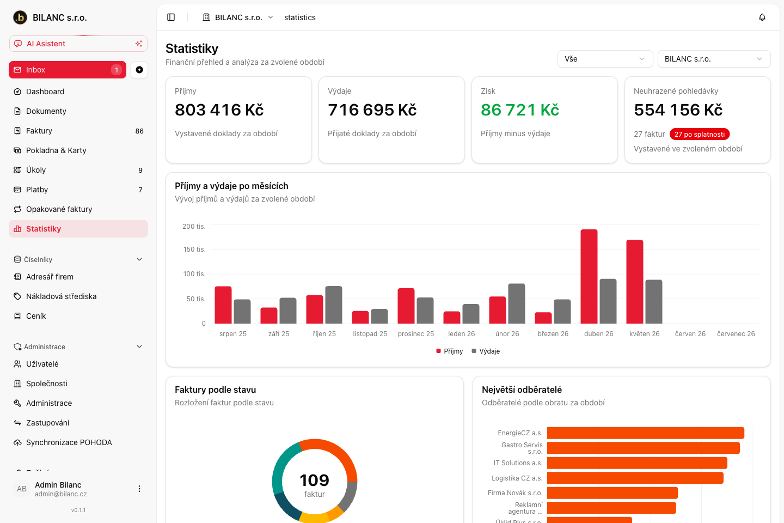Open the Administrace settings item

[78, 403]
